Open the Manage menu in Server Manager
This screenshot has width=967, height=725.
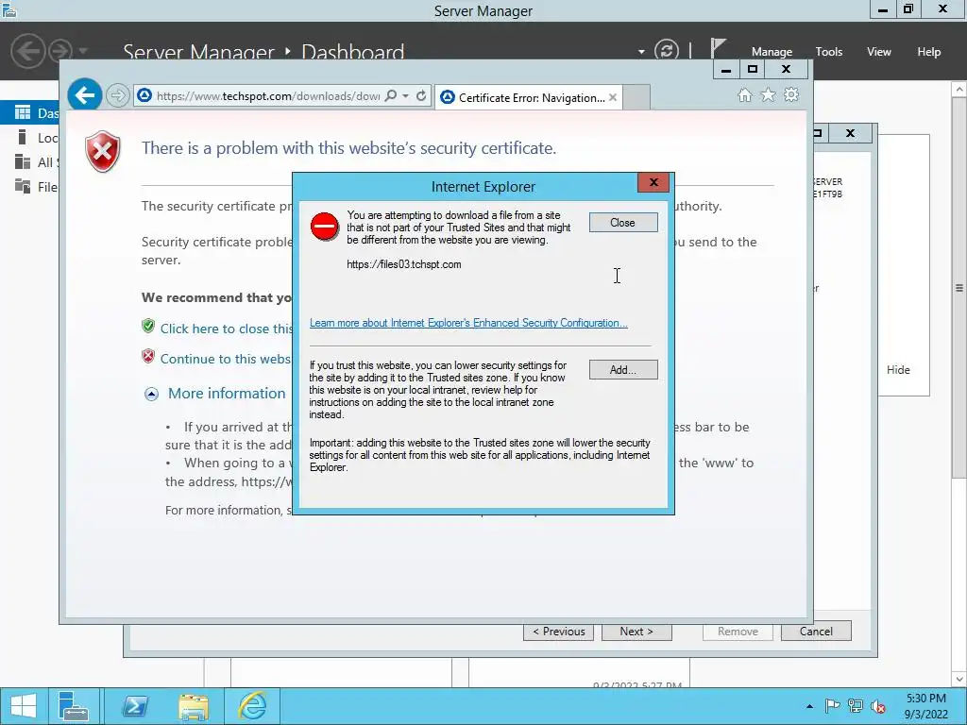(x=772, y=52)
